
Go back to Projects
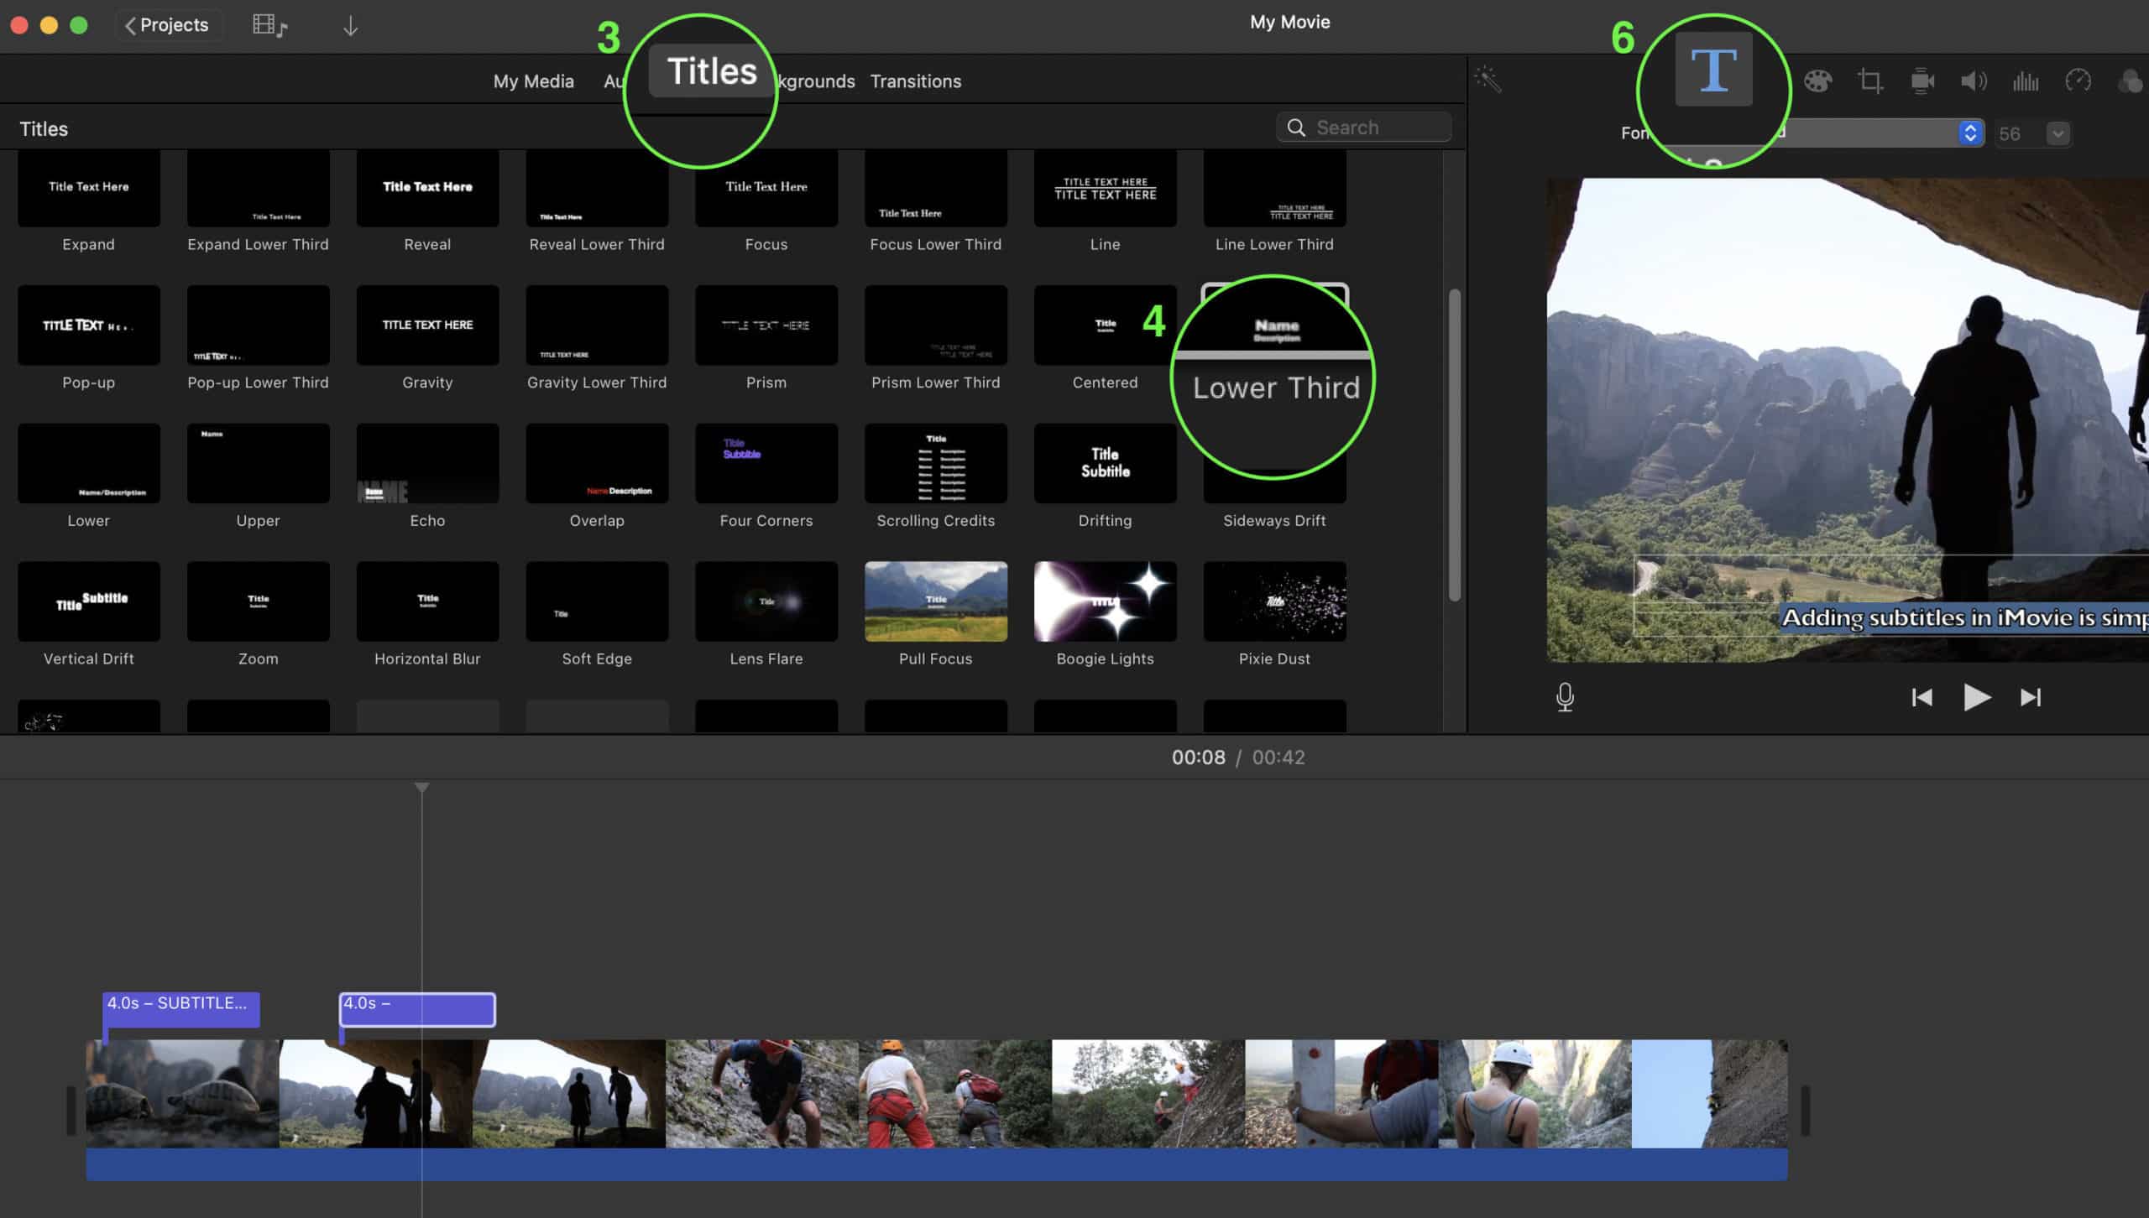click(x=167, y=25)
